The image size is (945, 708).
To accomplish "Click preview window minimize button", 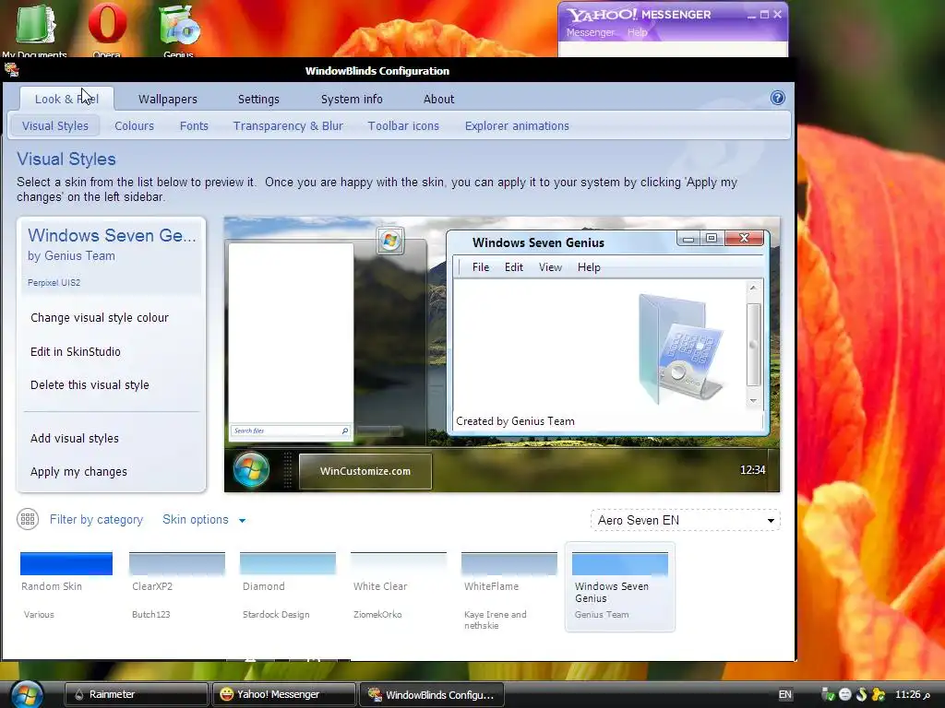I will (x=688, y=239).
